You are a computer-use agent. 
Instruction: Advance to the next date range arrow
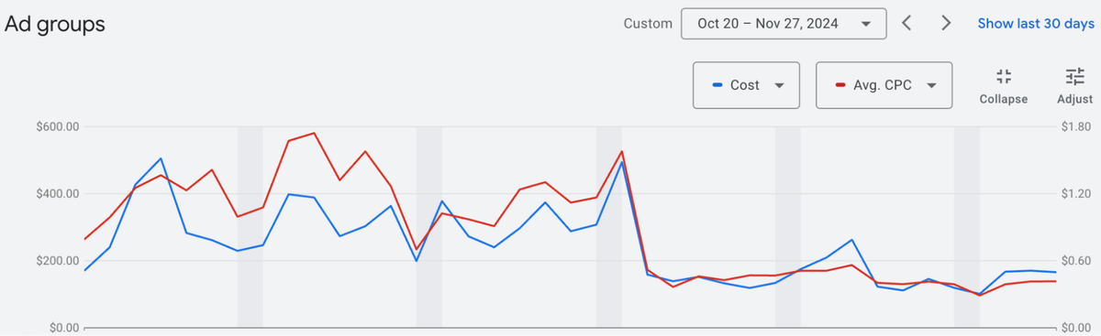point(946,24)
